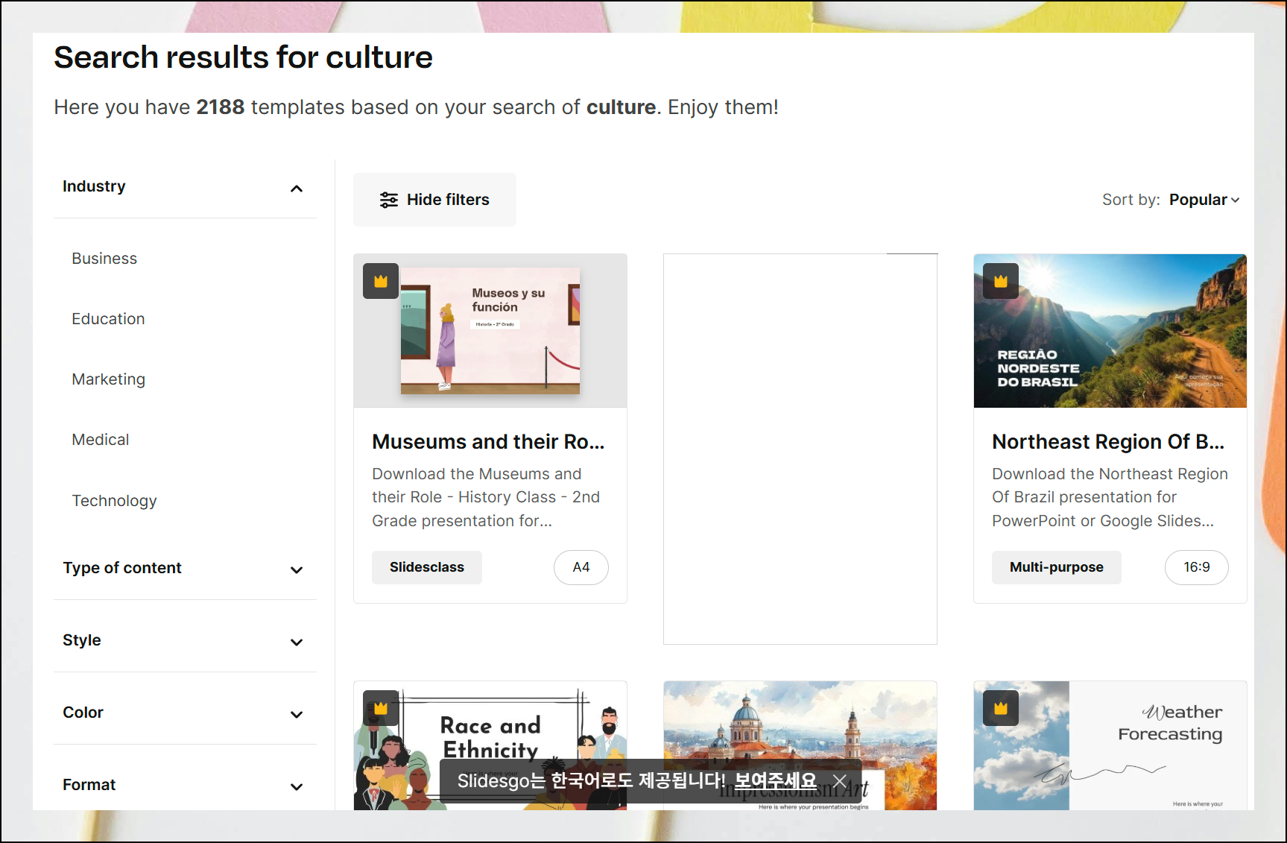
Task: Filter by Marketing industry
Action: click(x=108, y=379)
